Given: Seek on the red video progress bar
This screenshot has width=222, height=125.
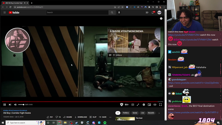Looking at the screenshot, I should [83, 102].
